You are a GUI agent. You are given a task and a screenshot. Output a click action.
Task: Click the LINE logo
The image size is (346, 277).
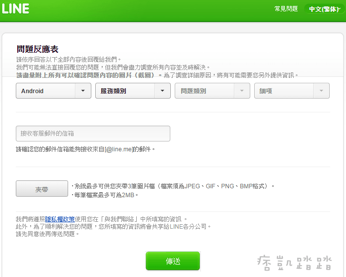[15, 9]
